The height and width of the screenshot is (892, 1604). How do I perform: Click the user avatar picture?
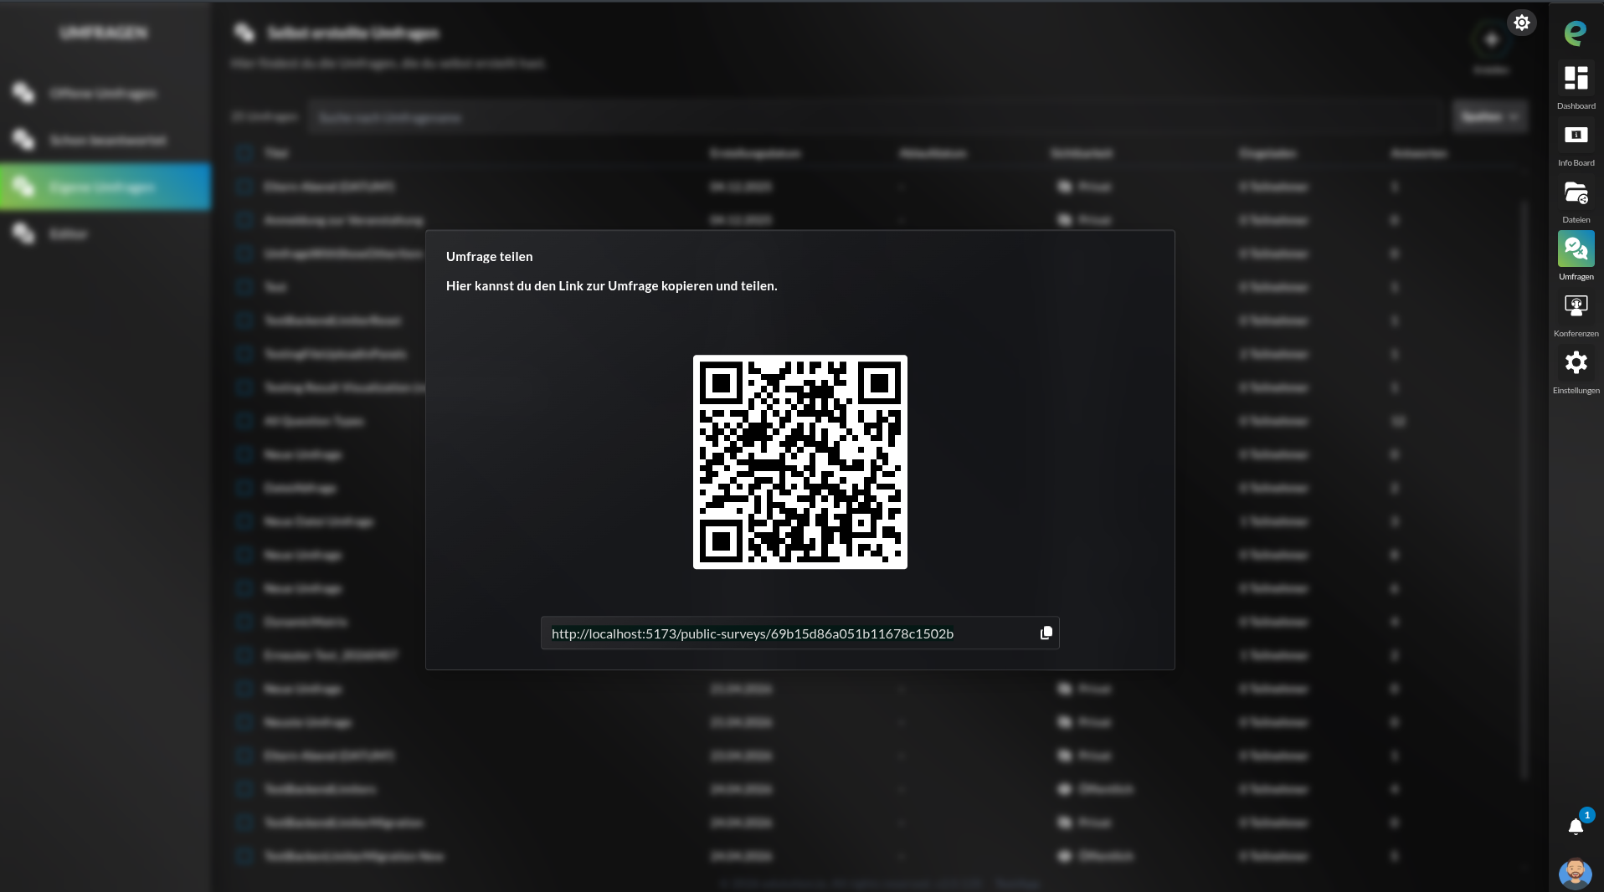[x=1576, y=873]
